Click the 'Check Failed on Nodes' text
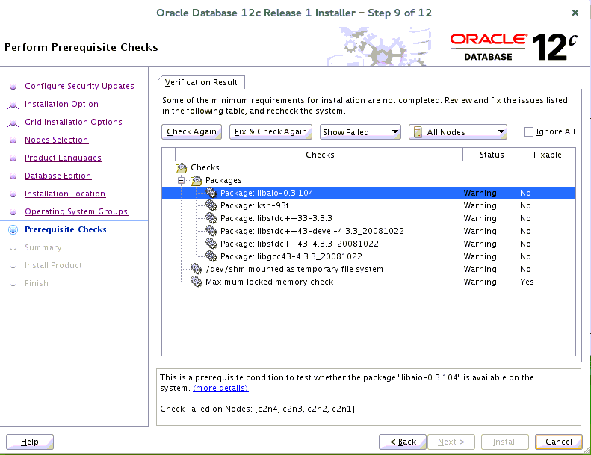 [258, 409]
